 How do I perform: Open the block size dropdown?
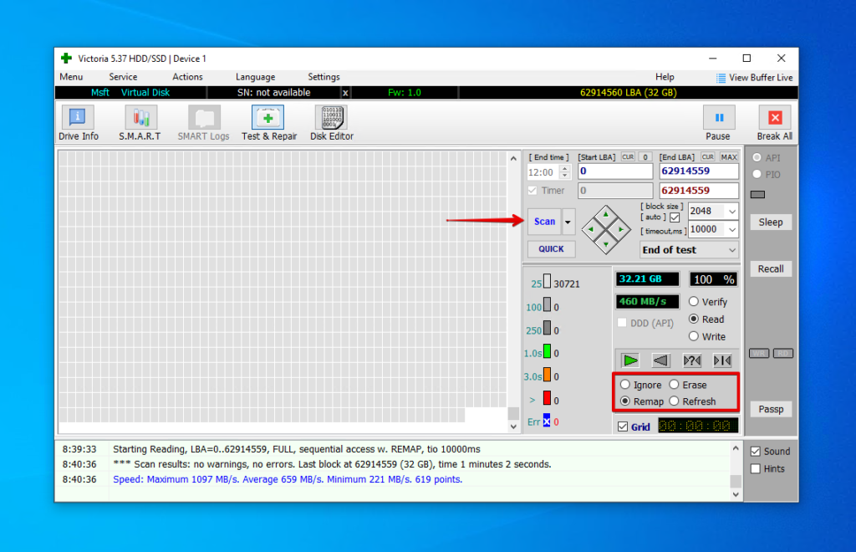point(712,211)
